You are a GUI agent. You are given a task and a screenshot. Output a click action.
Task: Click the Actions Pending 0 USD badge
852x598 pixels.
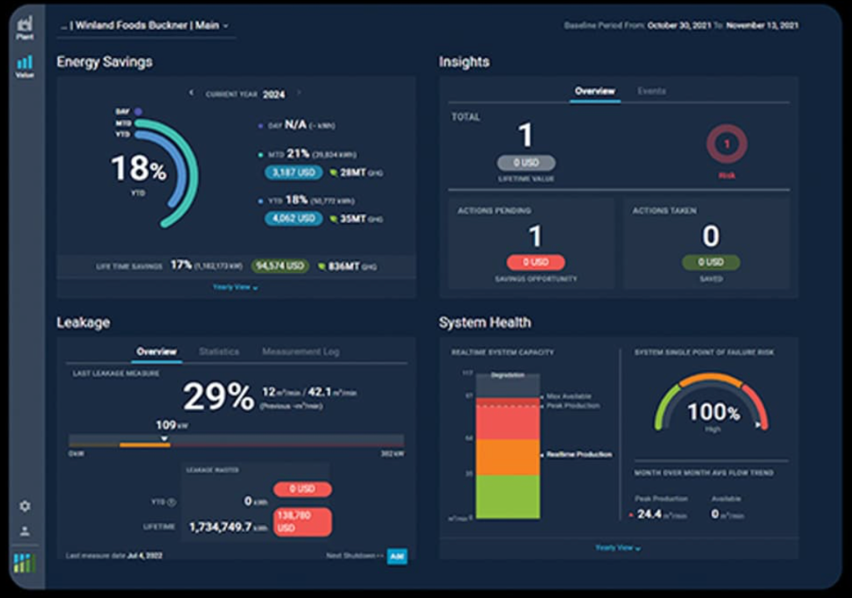535,262
